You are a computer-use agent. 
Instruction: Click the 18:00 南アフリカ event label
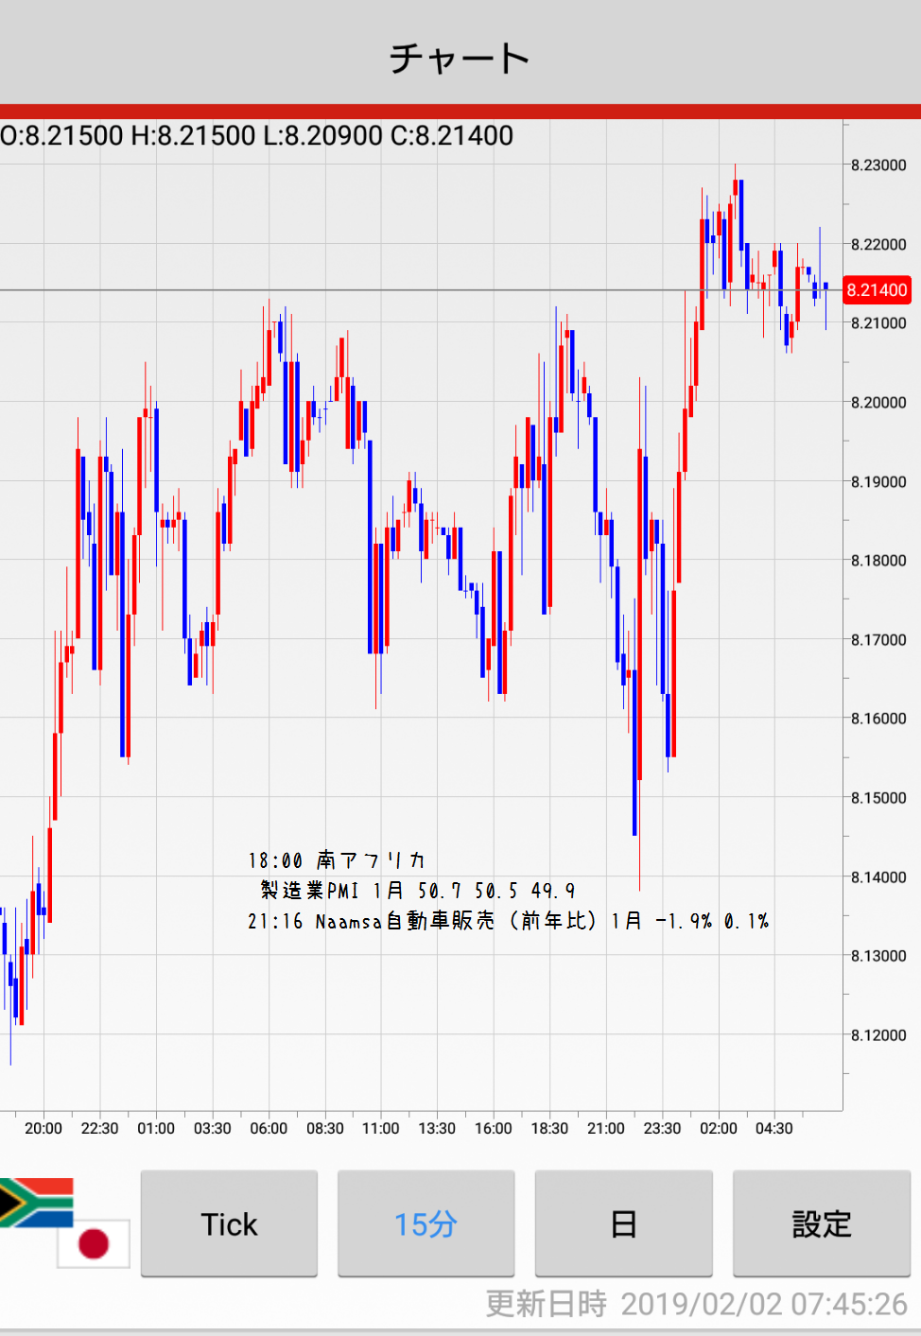tap(337, 860)
